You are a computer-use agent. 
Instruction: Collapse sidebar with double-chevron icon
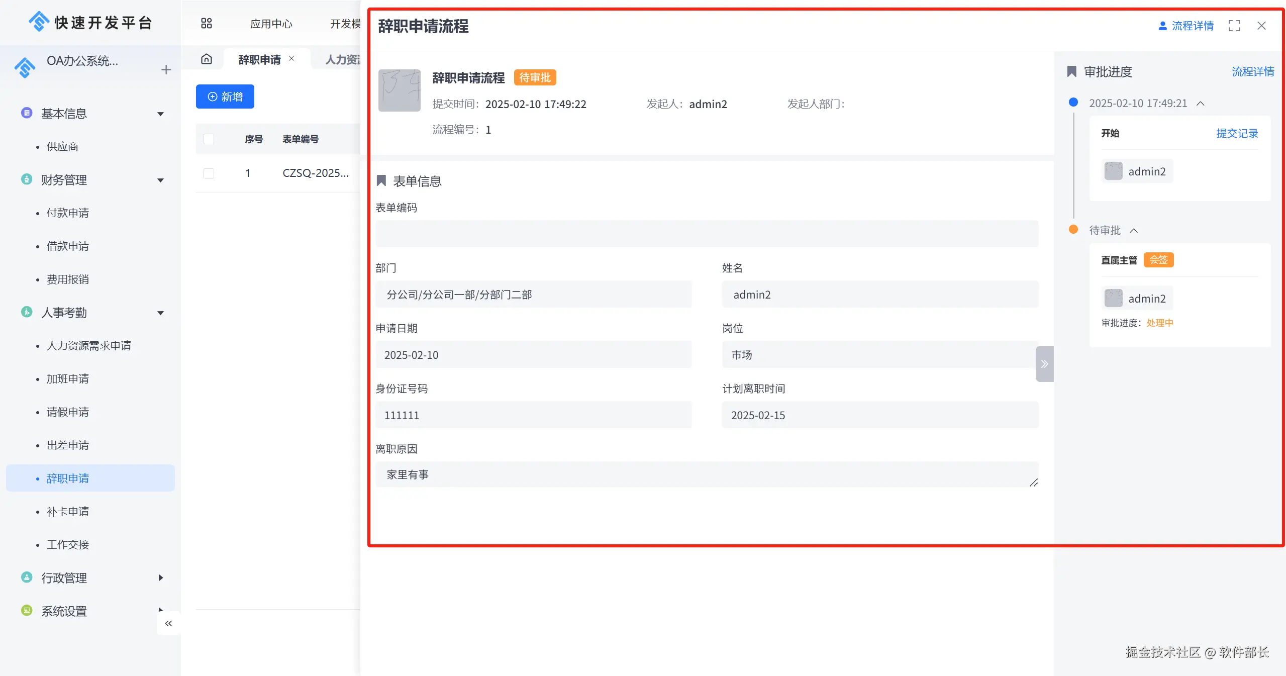(168, 623)
